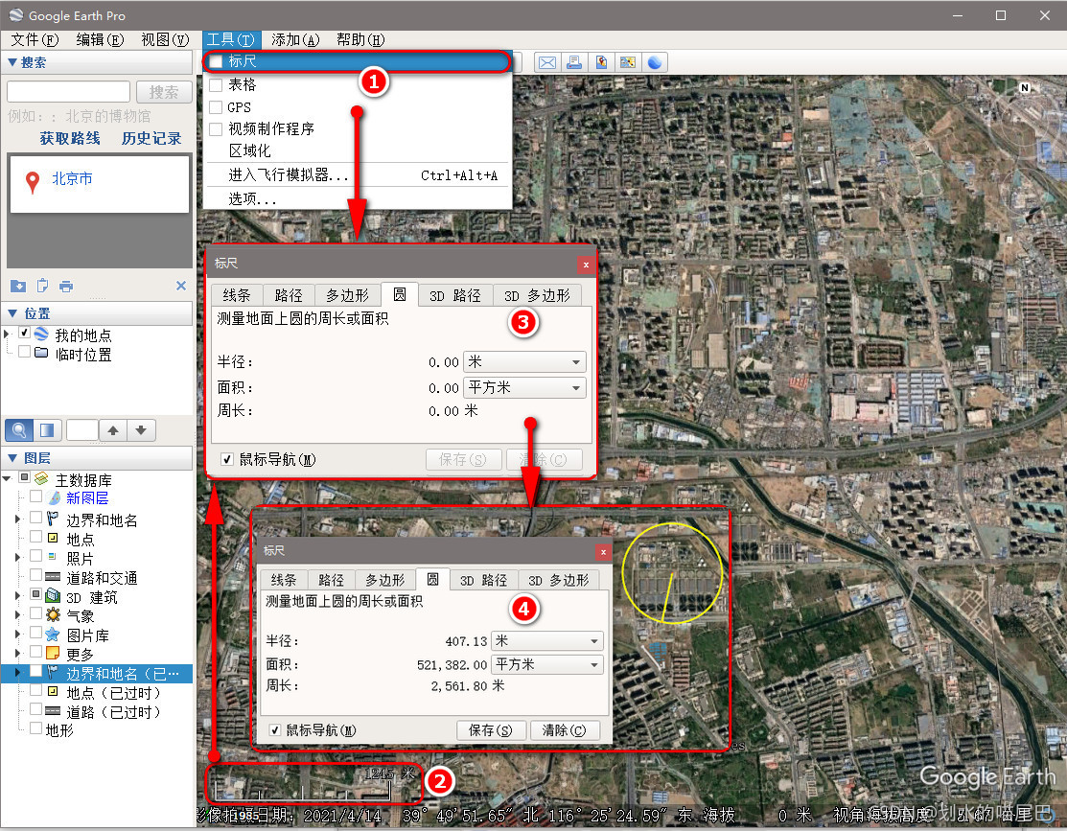Click the 3D 建筑 building icon
The height and width of the screenshot is (831, 1067).
[53, 596]
